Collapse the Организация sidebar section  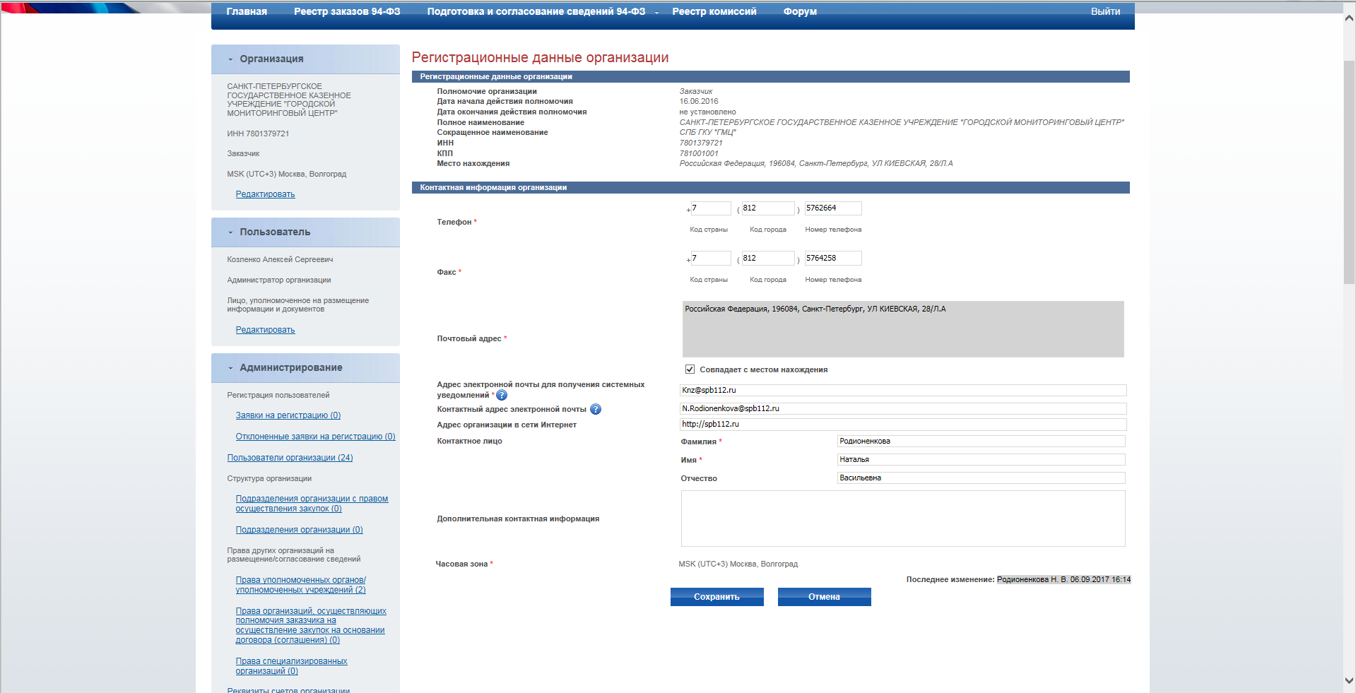(230, 59)
